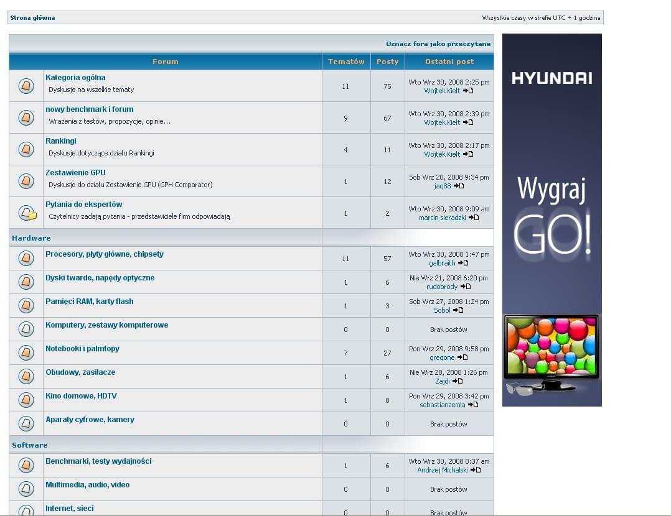Click the Benchmarki, testy wydajności status icon
The image size is (671, 516).
(26, 465)
